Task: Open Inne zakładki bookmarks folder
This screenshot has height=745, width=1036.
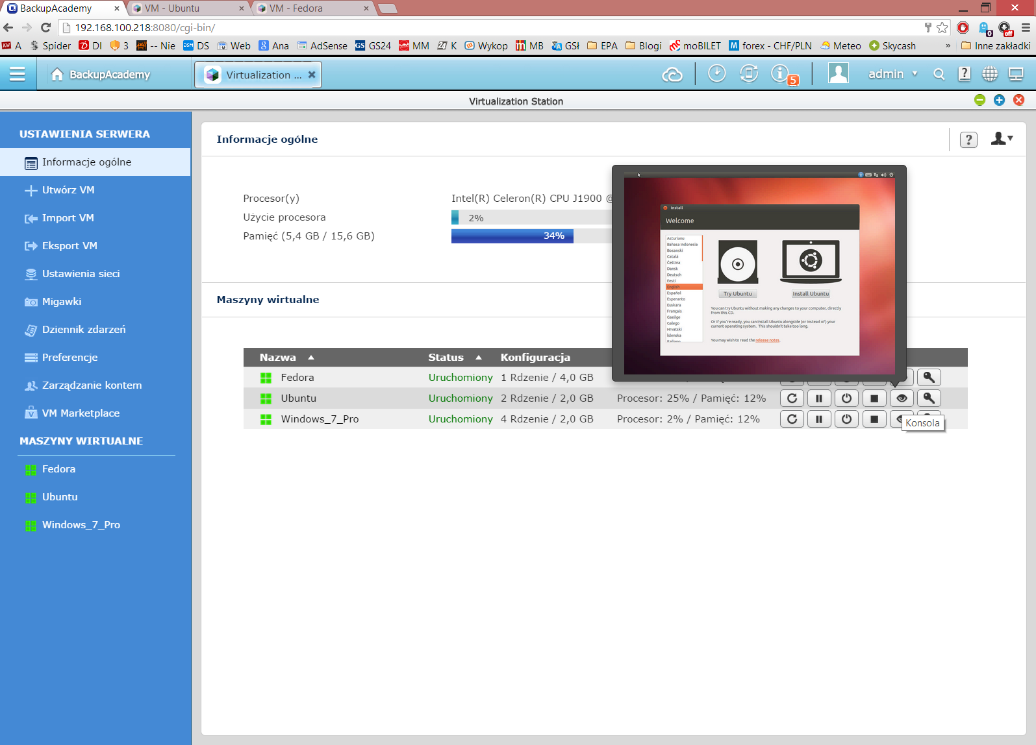Action: tap(996, 45)
